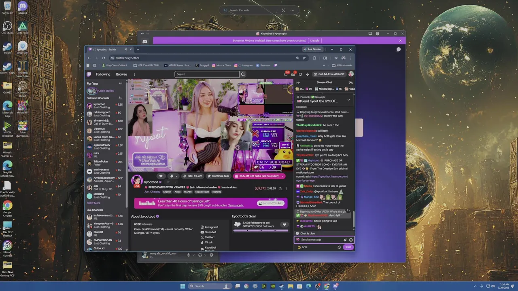The height and width of the screenshot is (291, 518).
Task: Open Twitch whispers chat bubble icon
Action: [x=300, y=74]
